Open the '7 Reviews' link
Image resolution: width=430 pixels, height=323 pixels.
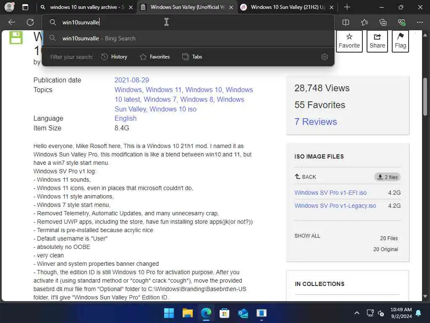point(315,122)
